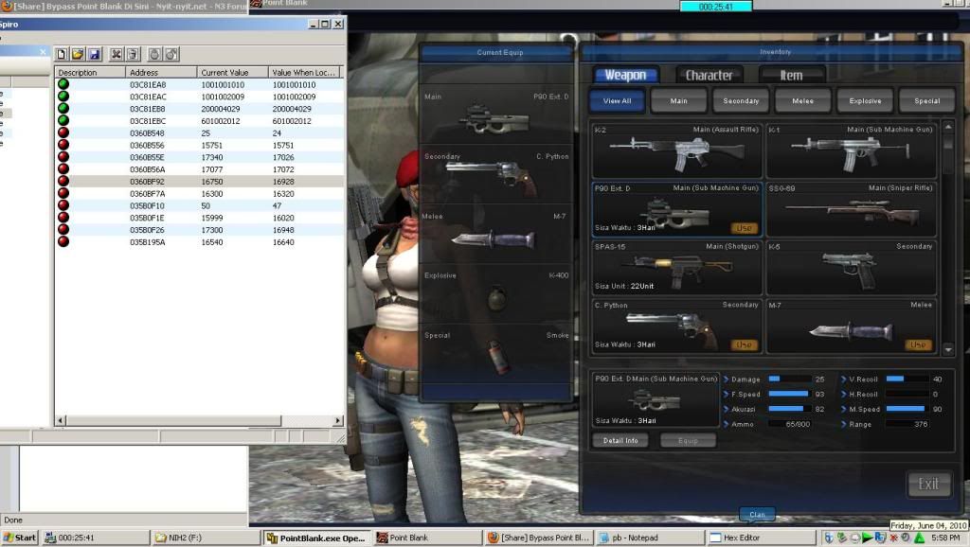Select the Melee weapon filter
The image size is (970, 547).
click(802, 100)
